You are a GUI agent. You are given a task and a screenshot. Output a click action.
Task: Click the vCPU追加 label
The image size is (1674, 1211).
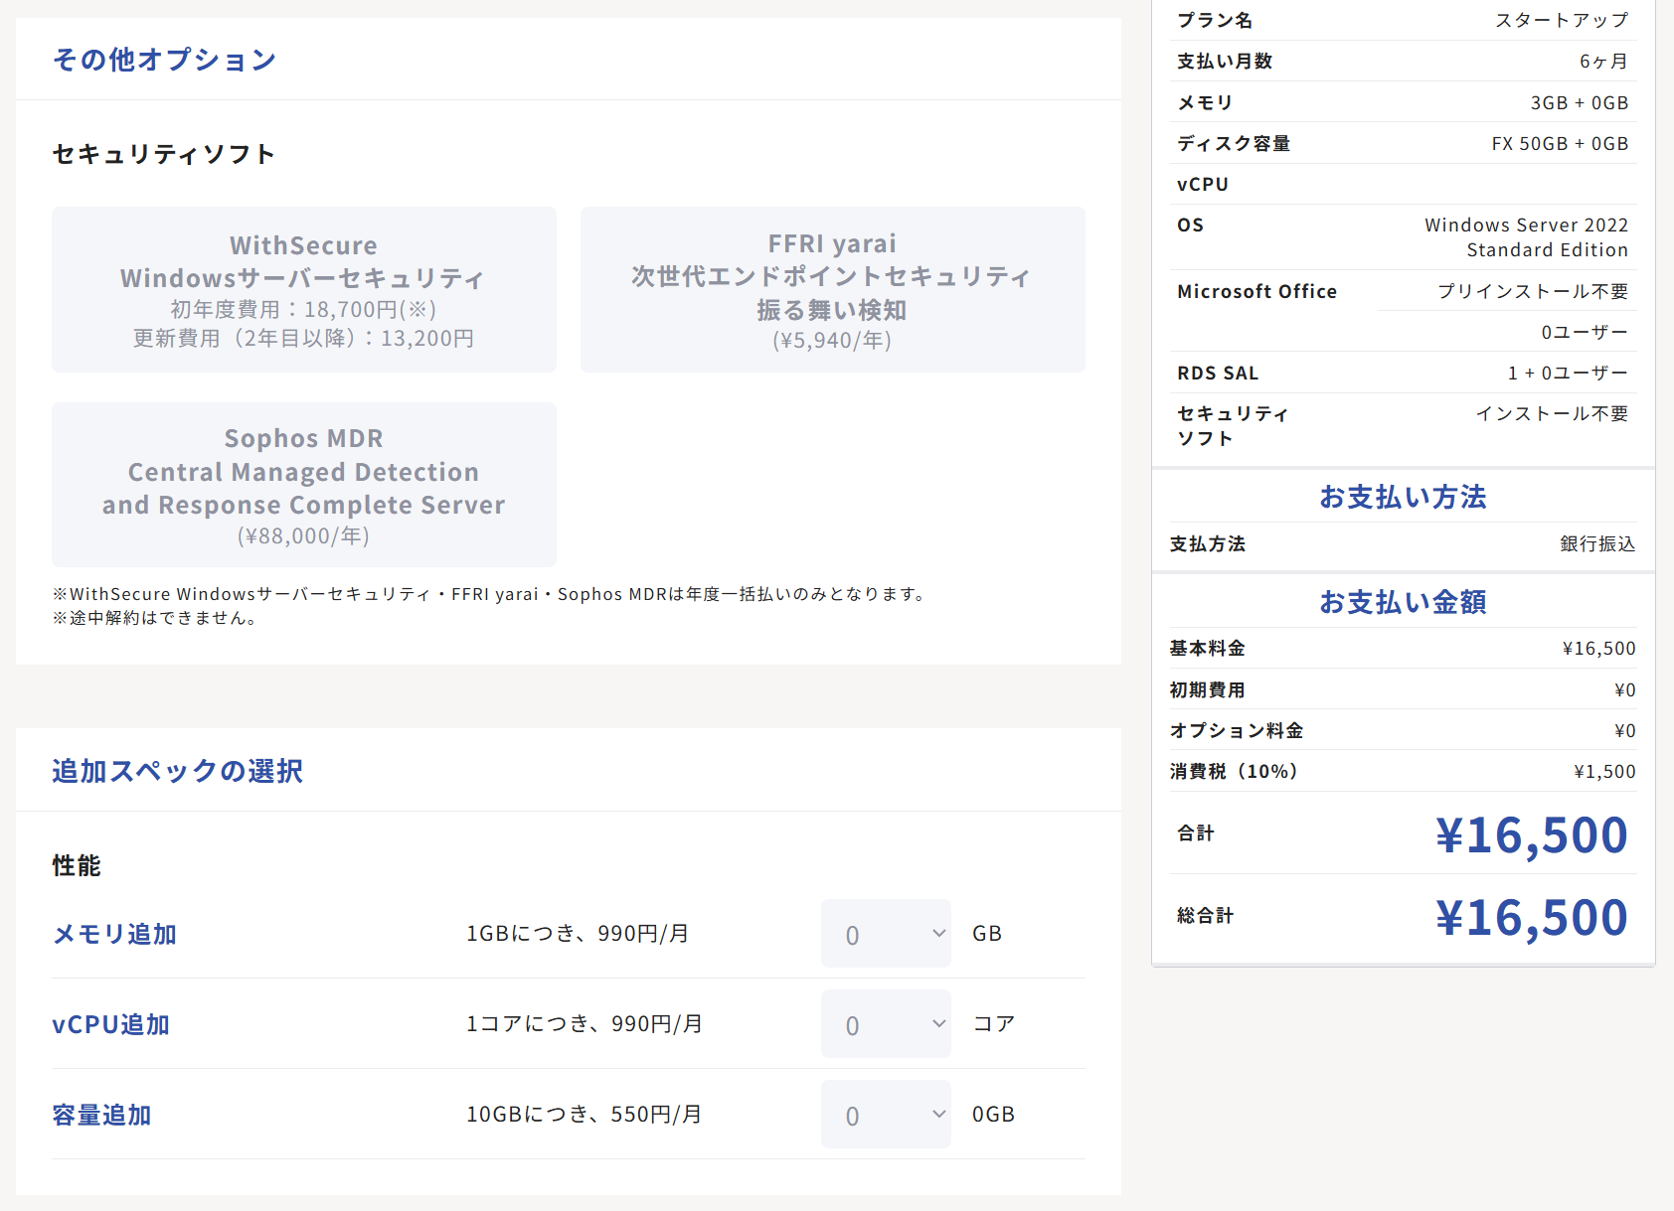pos(110,1024)
